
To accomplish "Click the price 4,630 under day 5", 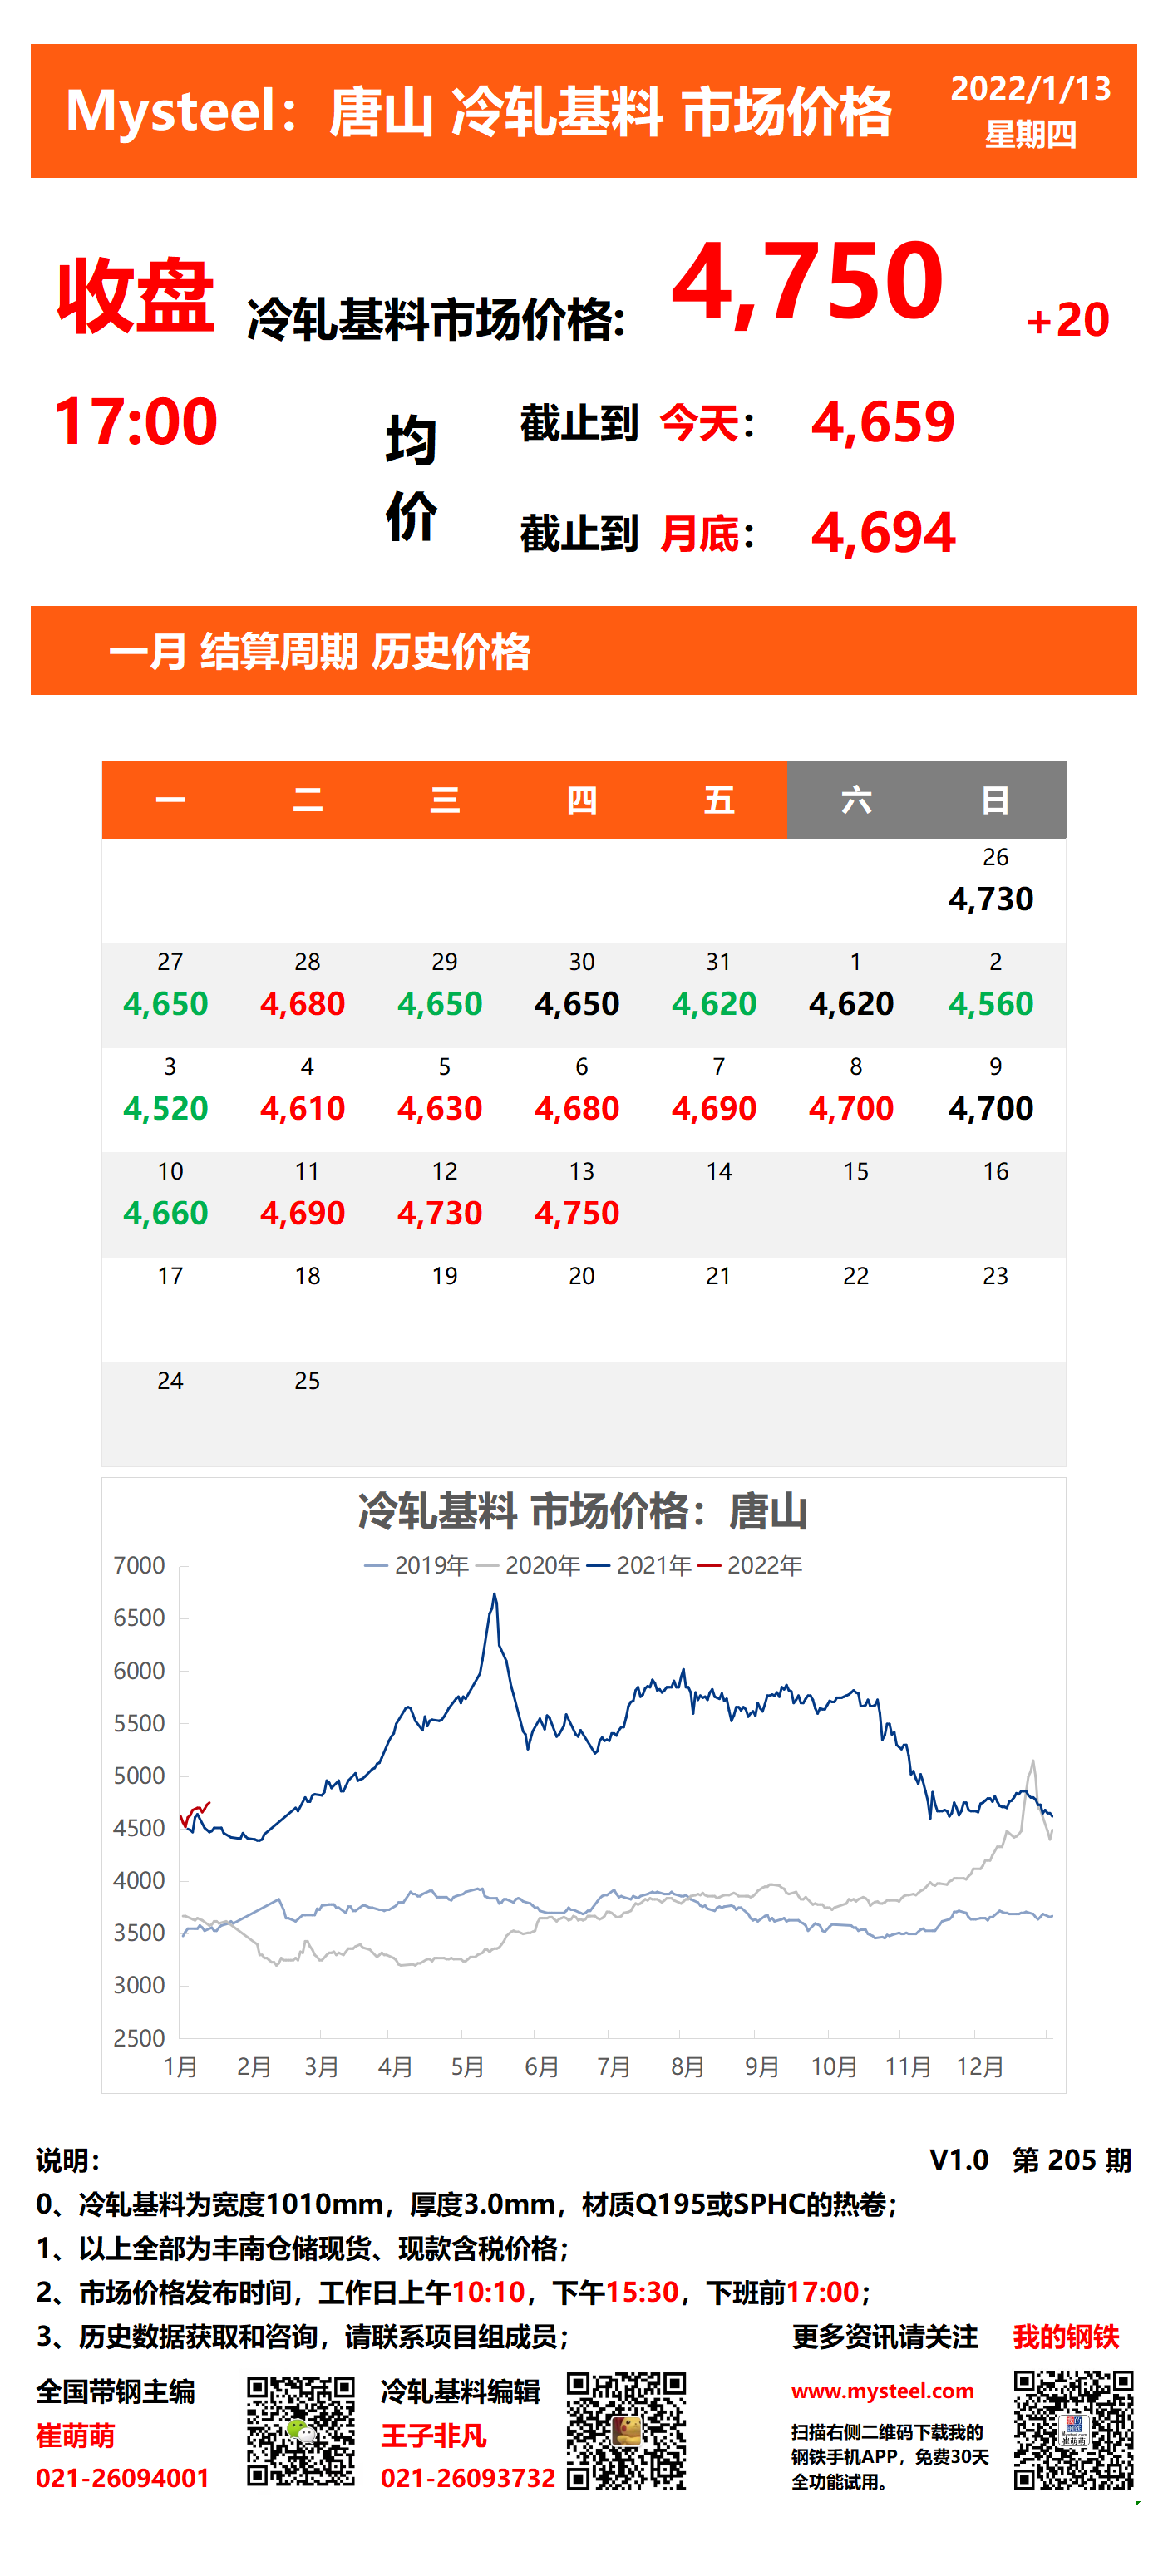I will pyautogui.click(x=440, y=1108).
